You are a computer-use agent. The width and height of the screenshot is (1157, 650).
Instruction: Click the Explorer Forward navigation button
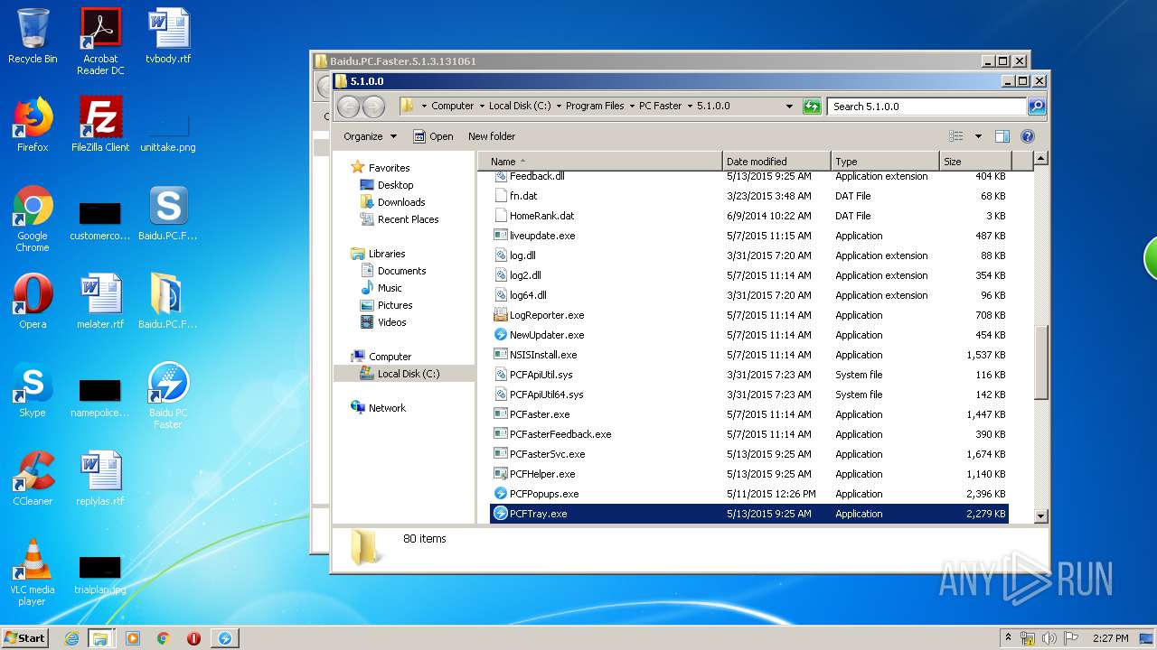(x=373, y=107)
